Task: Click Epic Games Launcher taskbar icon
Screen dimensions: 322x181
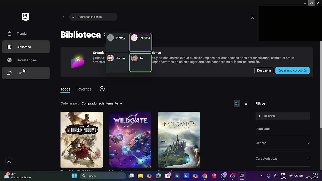Action: (242, 176)
